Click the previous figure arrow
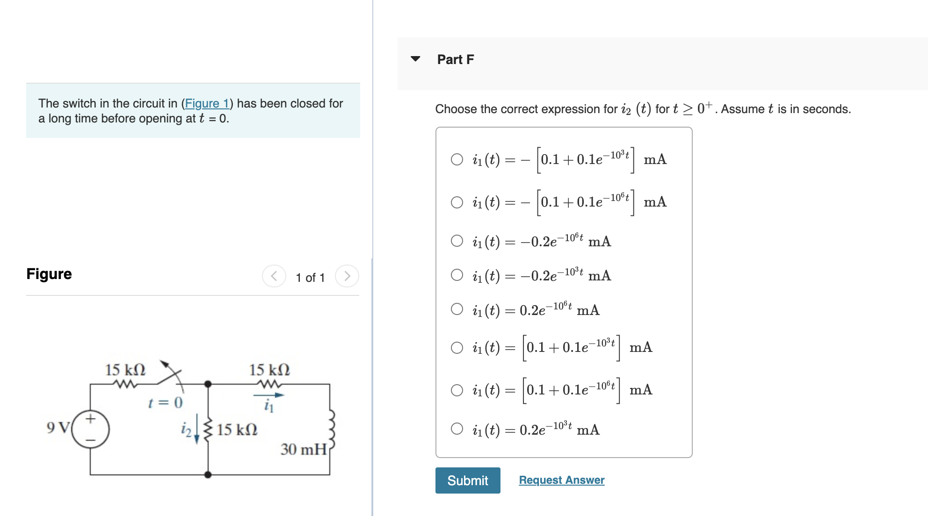This screenshot has width=928, height=516. pyautogui.click(x=275, y=276)
